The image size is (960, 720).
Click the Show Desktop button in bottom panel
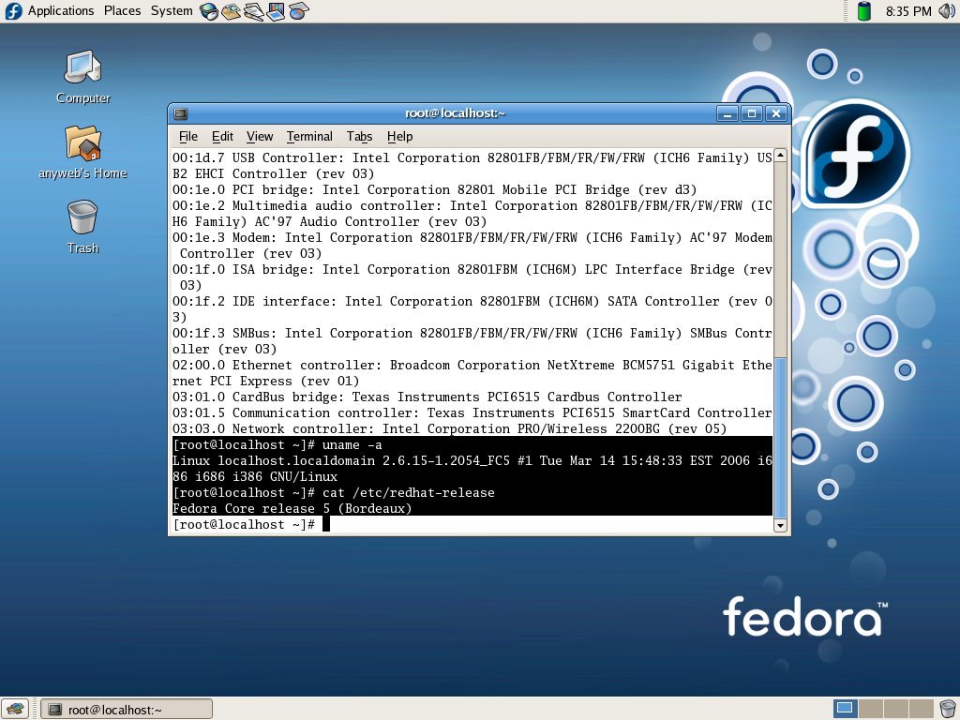[15, 709]
